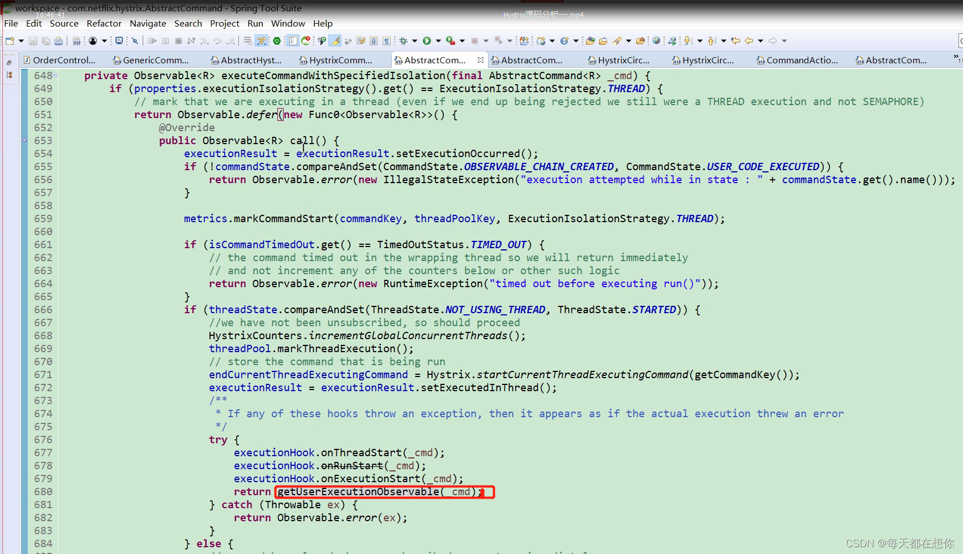963x554 pixels.
Task: Open the Debug configurations dropdown arrow
Action: click(414, 41)
